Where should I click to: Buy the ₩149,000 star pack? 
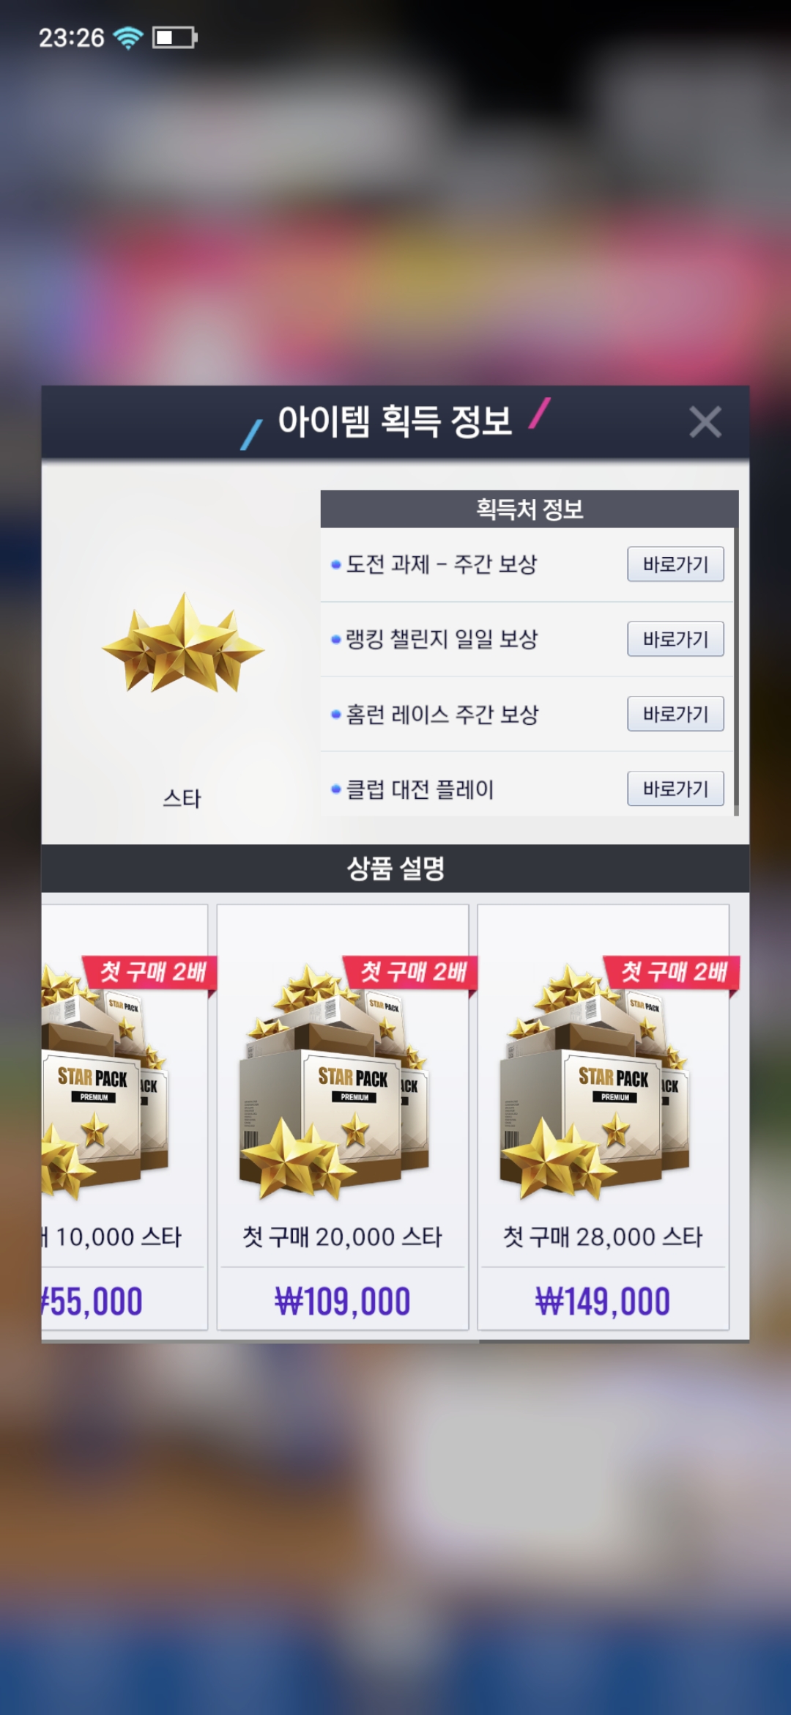tap(603, 1302)
